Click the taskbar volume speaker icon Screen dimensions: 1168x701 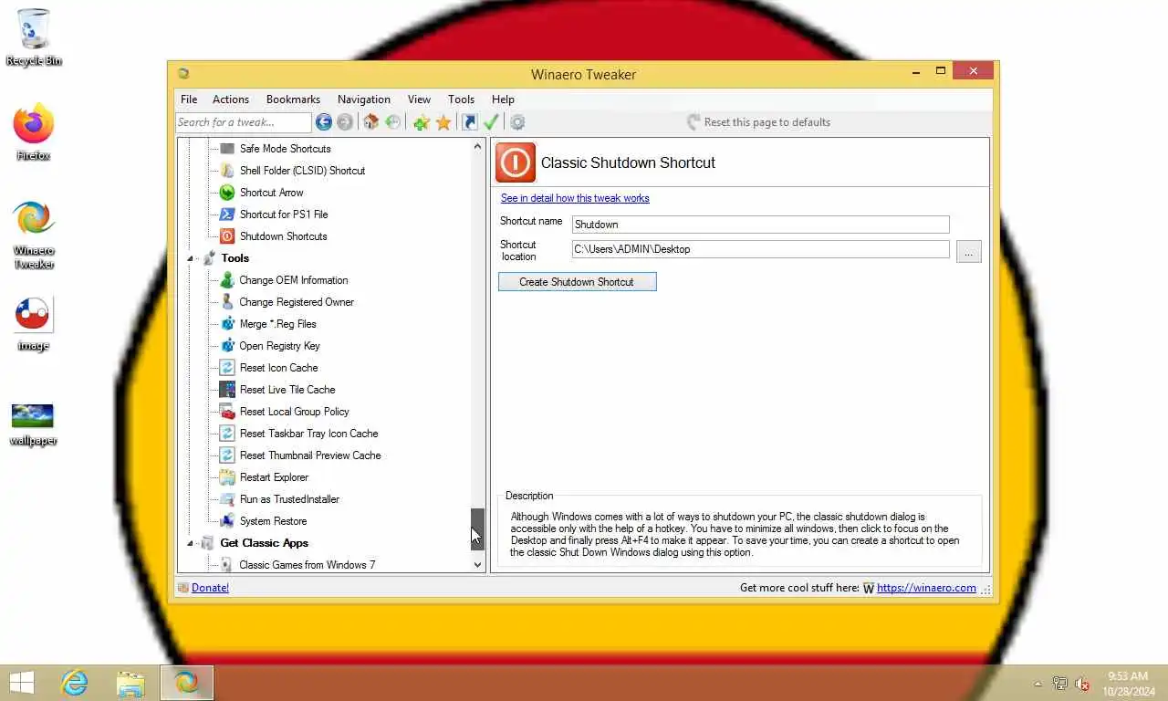1082,684
